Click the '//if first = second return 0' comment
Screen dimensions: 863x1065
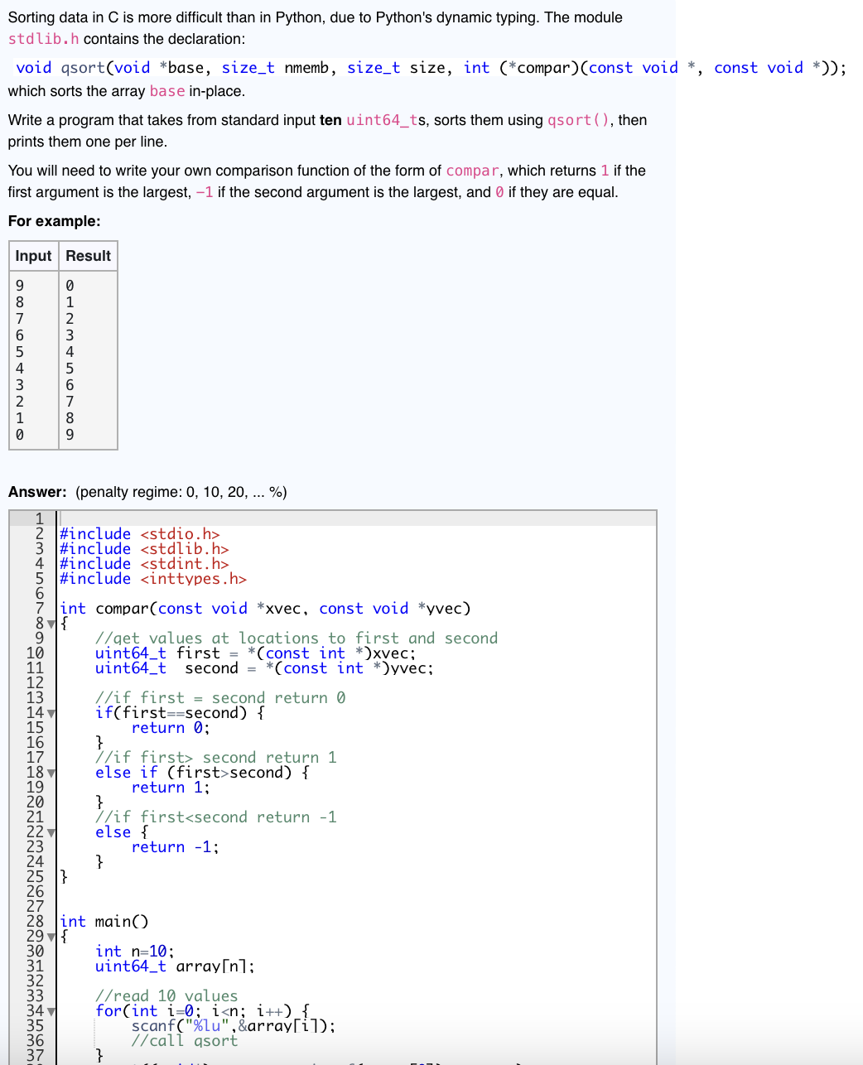(x=220, y=698)
